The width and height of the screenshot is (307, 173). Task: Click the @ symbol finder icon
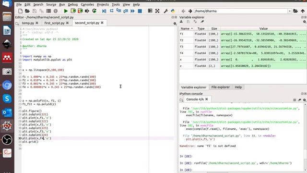point(56,11)
